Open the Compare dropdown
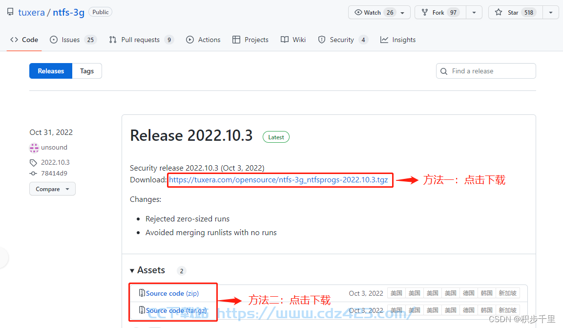 click(52, 189)
